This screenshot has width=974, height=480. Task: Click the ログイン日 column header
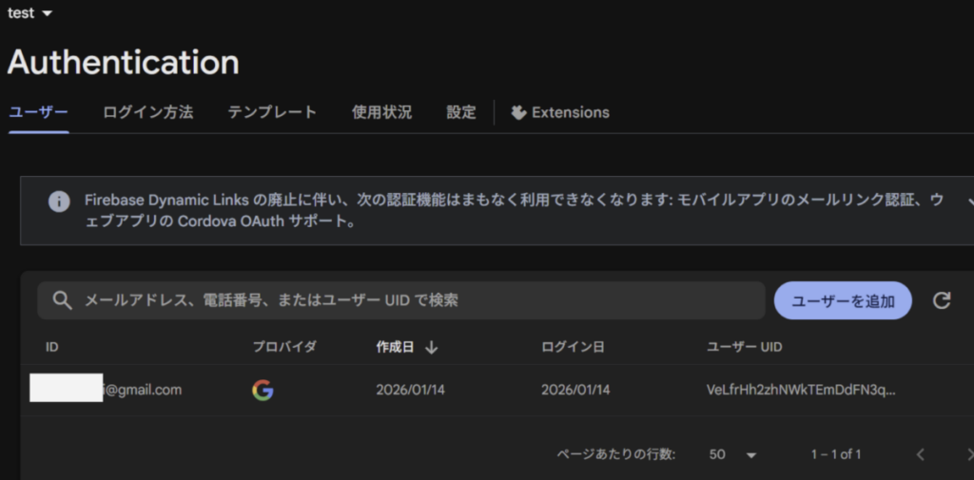pyautogui.click(x=573, y=348)
